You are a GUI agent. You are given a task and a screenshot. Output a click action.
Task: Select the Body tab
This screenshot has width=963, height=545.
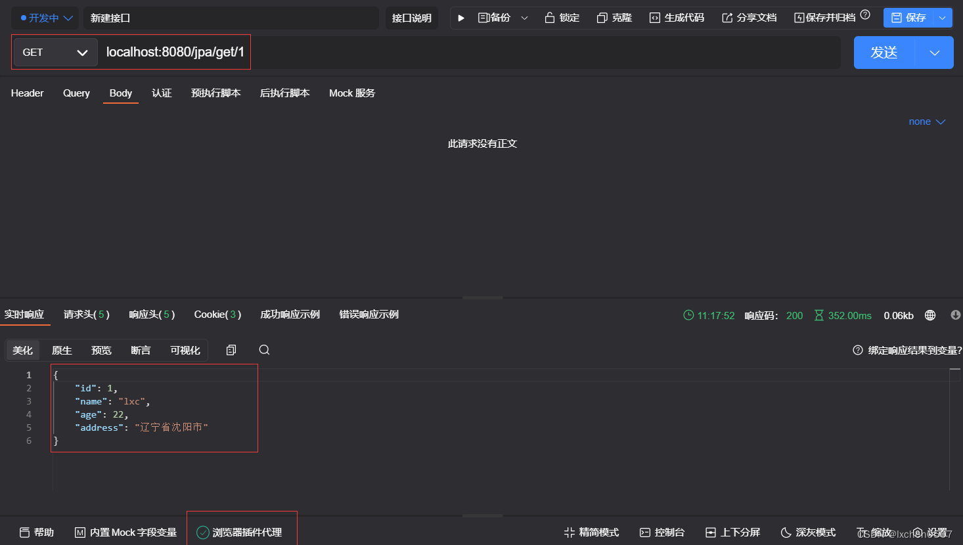tap(121, 93)
